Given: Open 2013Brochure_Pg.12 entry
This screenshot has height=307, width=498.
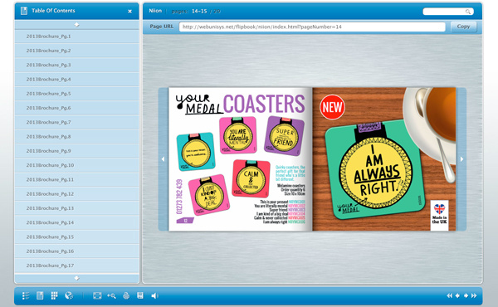Looking at the screenshot, I should [x=76, y=194].
